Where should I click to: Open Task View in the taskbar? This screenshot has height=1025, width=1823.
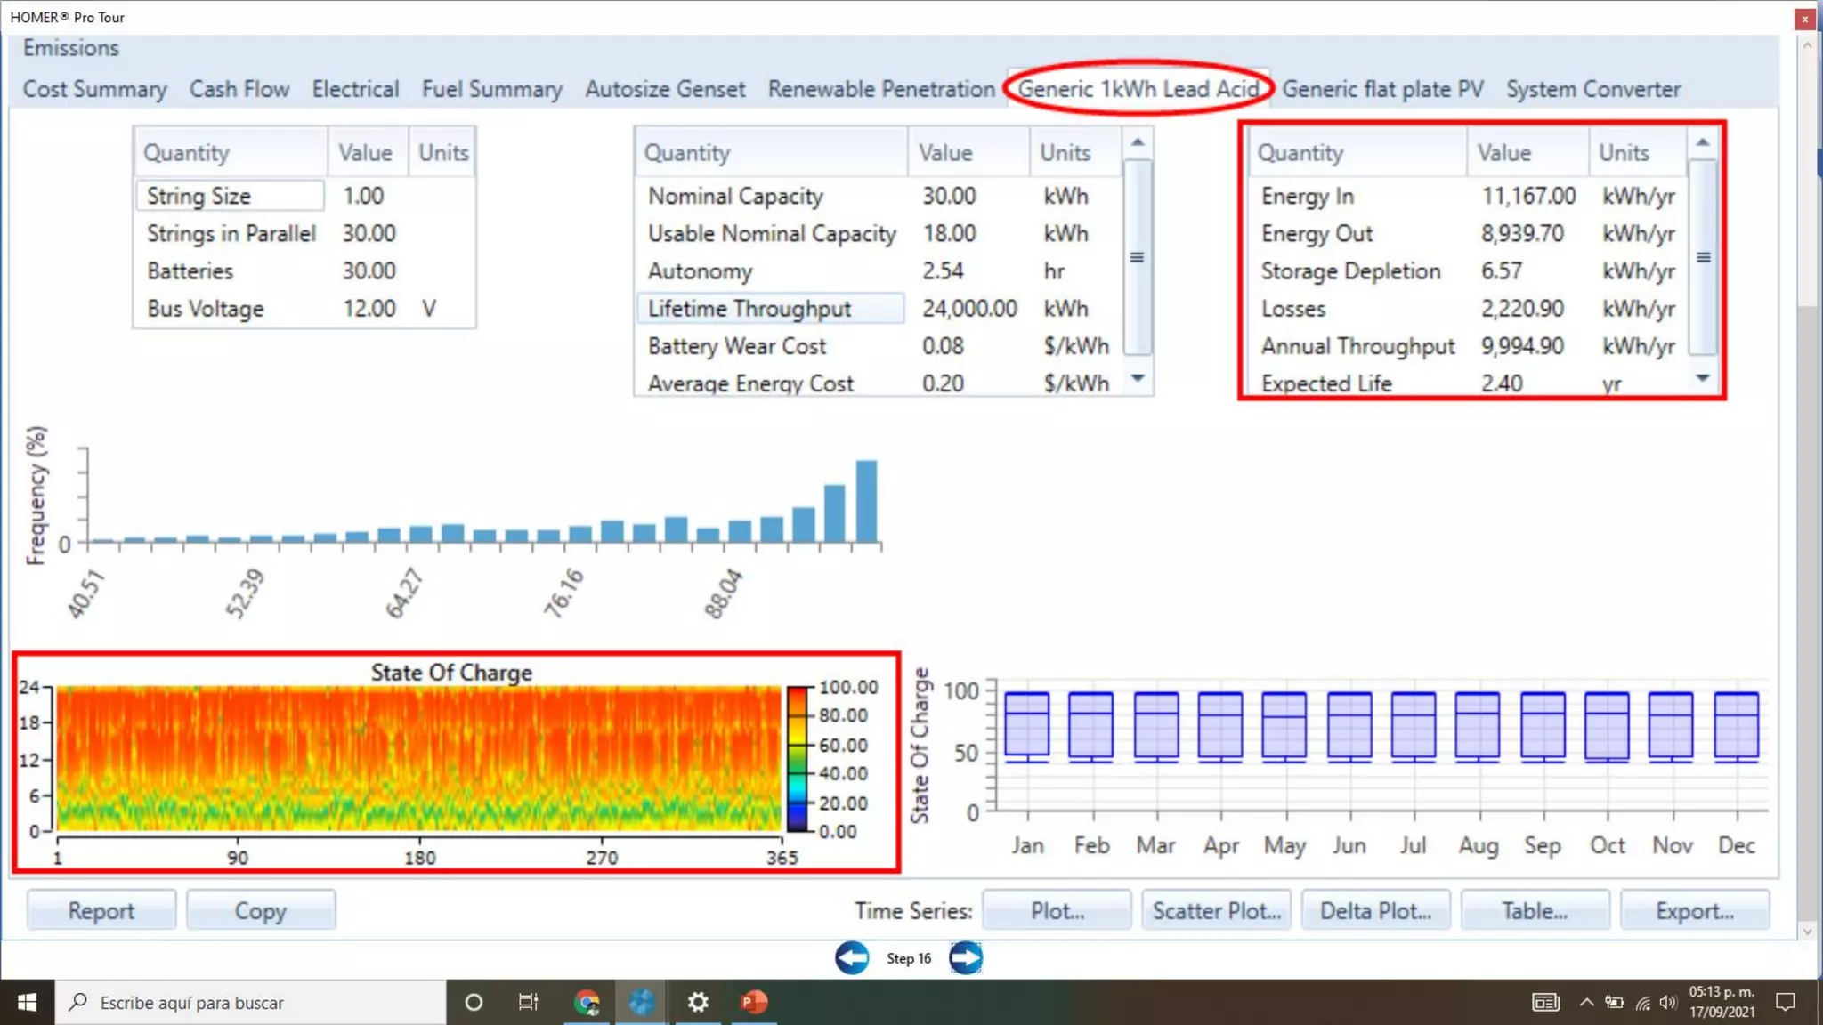pyautogui.click(x=528, y=1003)
